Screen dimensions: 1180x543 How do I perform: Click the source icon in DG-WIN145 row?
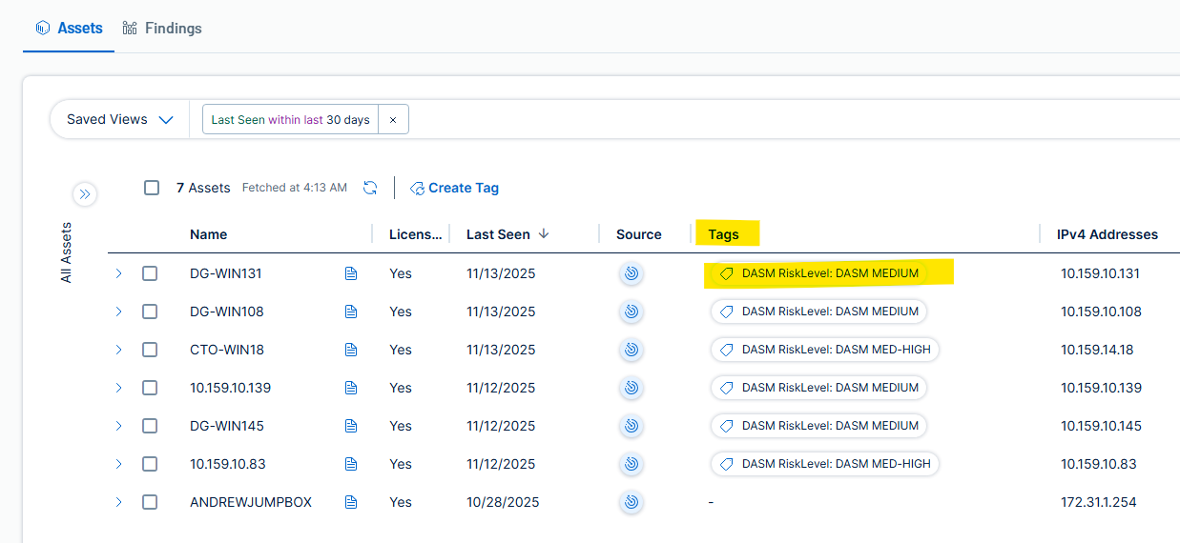630,426
